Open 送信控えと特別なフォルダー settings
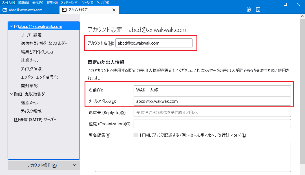 pyautogui.click(x=44, y=43)
